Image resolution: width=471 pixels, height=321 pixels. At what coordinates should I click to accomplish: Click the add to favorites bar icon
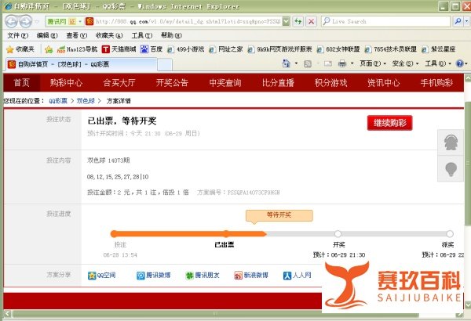[49, 49]
